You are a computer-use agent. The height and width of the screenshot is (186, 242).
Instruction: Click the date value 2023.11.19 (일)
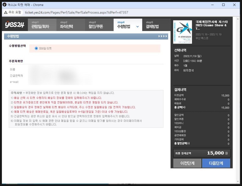pyautogui.click(x=192, y=56)
